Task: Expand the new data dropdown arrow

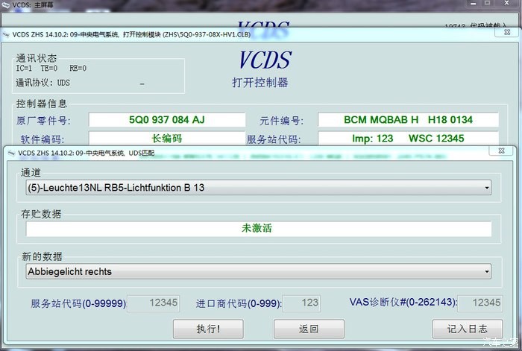Action: click(x=487, y=272)
